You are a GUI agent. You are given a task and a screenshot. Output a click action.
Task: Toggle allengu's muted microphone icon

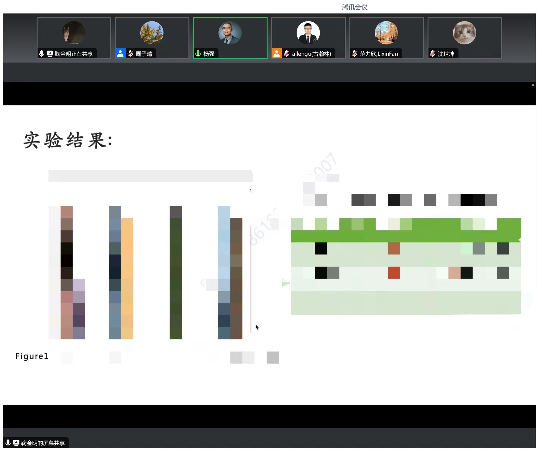pyautogui.click(x=287, y=53)
